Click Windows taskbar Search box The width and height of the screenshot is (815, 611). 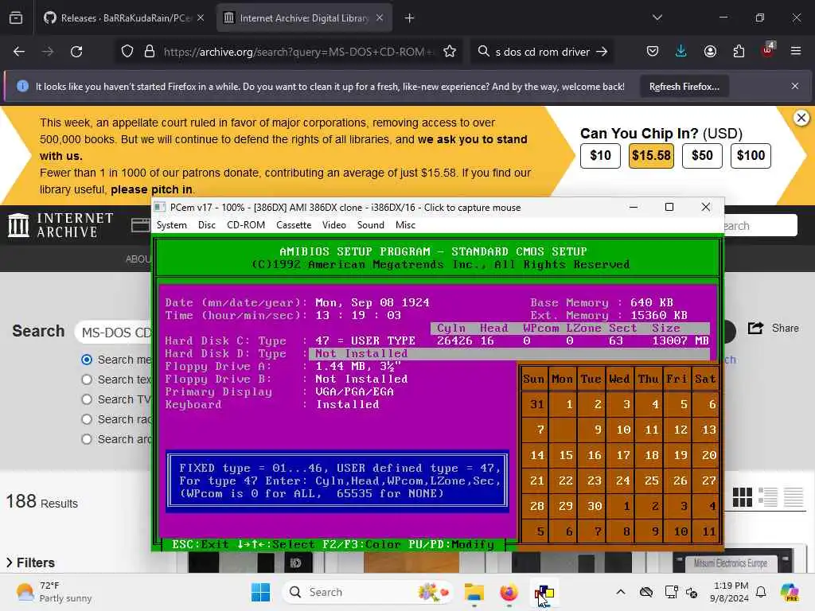point(369,592)
